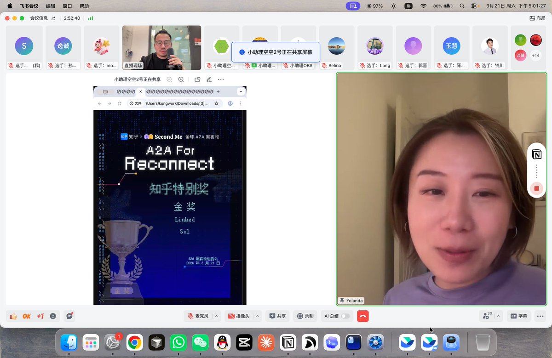
Task: Zoom out the shared screen view
Action: point(169,80)
